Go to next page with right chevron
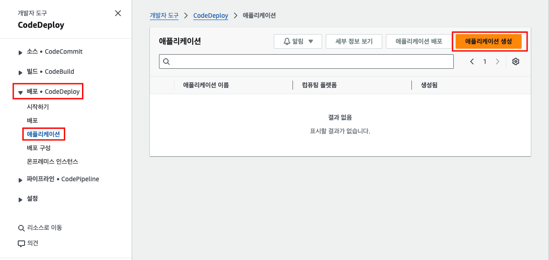This screenshot has width=549, height=260. 498,61
